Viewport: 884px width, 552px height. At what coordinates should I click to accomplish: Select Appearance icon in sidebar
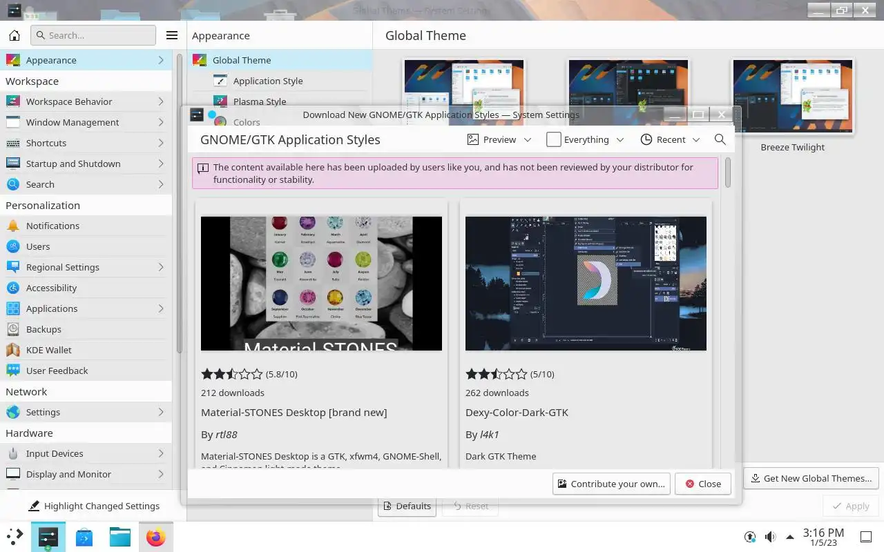tap(13, 60)
